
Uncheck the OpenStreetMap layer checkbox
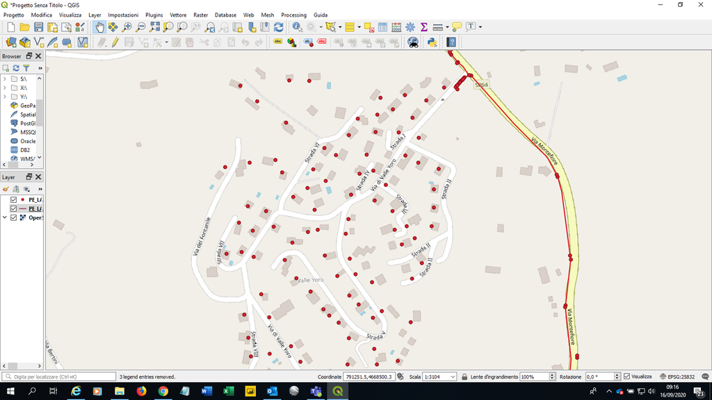(x=13, y=217)
